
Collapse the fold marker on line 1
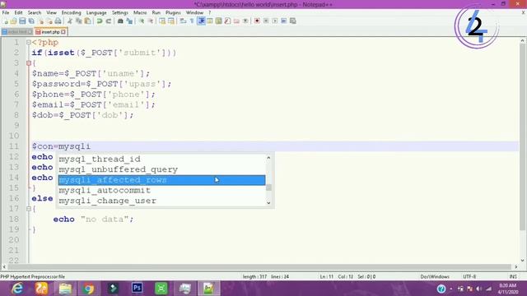point(29,43)
